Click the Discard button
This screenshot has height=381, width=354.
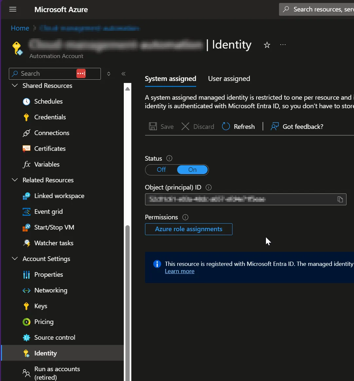(198, 127)
